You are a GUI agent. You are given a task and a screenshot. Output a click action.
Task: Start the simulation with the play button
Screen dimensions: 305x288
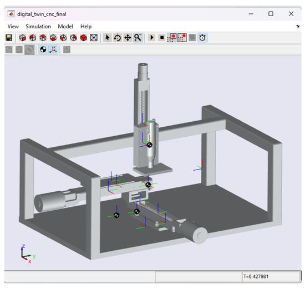(152, 38)
